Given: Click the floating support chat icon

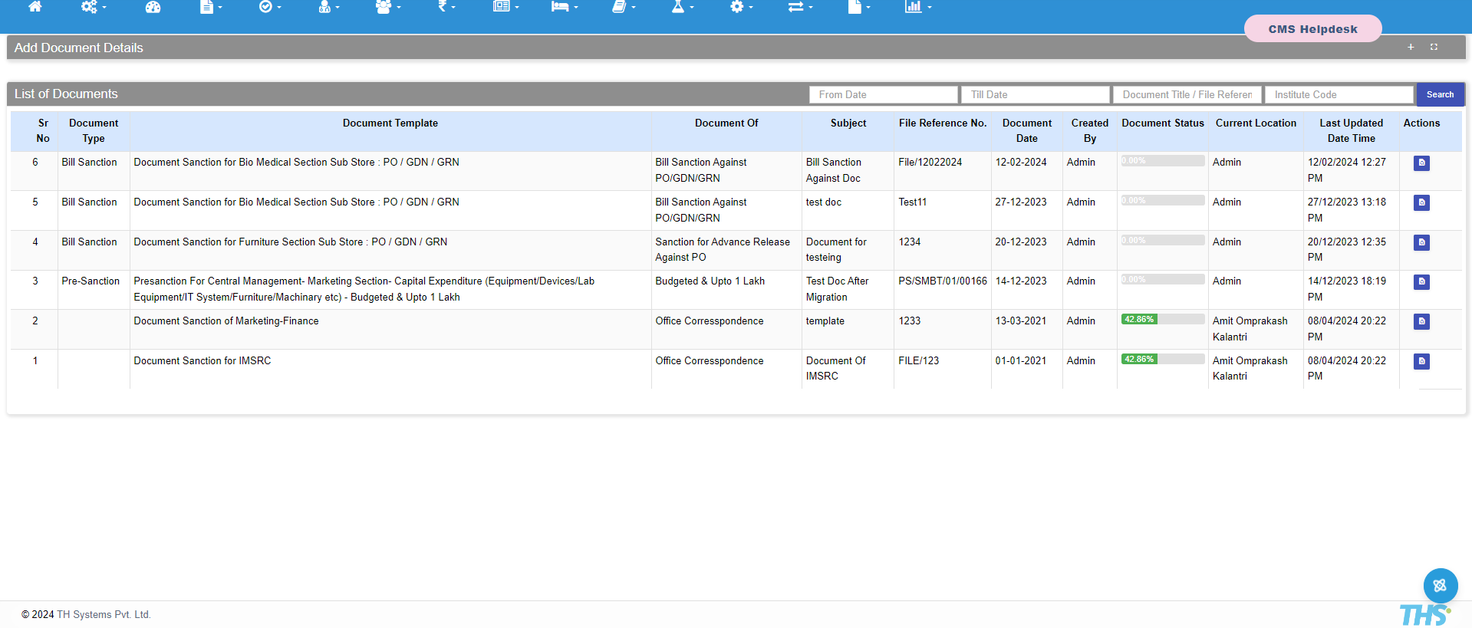Looking at the screenshot, I should 1440,586.
